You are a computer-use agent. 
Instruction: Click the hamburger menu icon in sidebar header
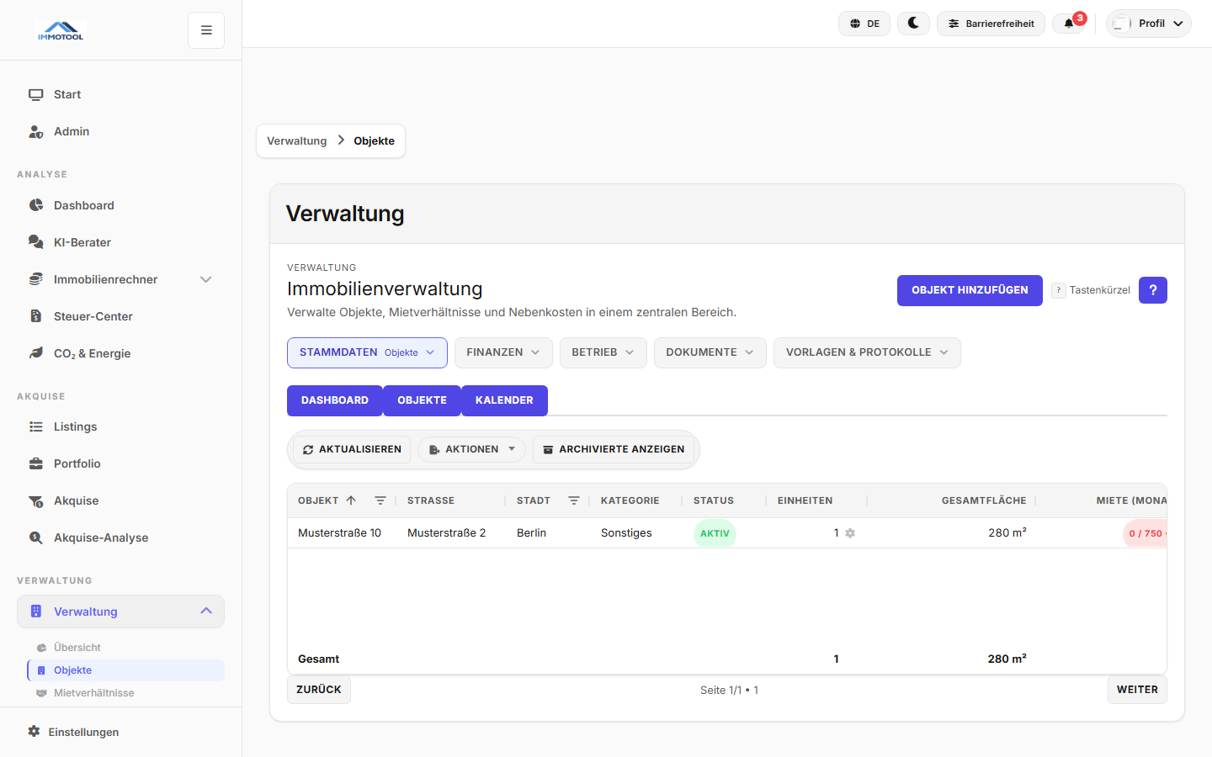coord(206,30)
